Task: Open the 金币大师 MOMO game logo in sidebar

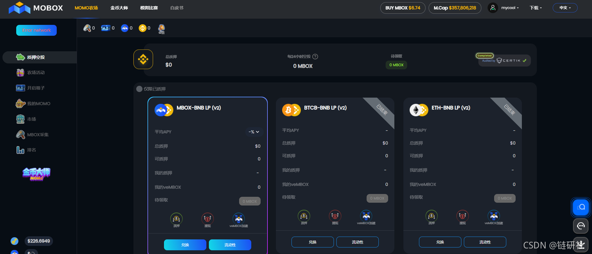Action: tap(37, 174)
